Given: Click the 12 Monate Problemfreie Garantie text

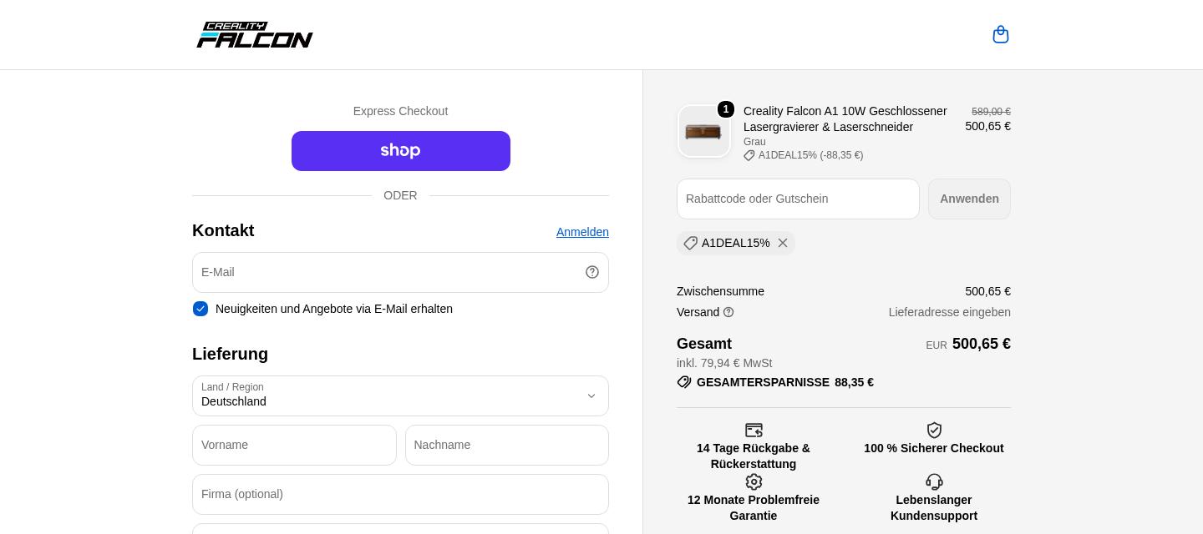Looking at the screenshot, I should tap(754, 507).
